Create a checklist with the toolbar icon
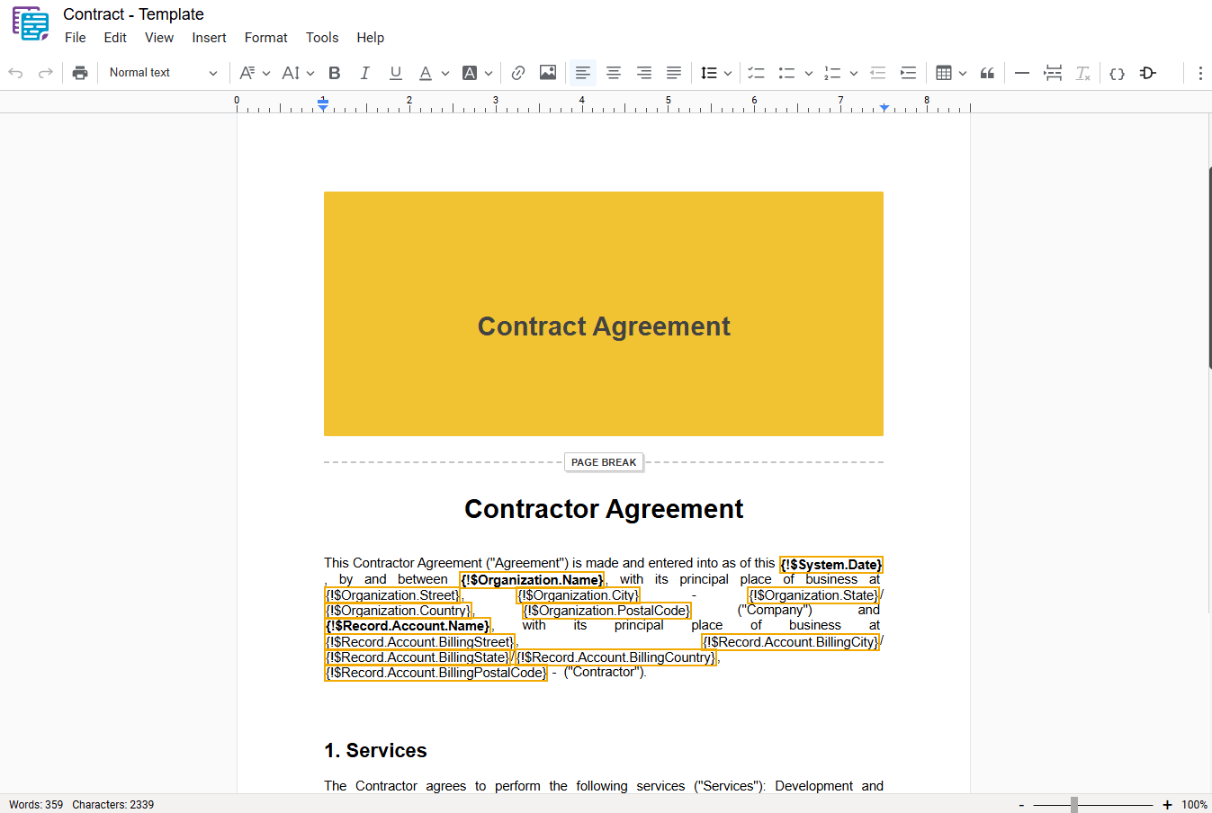The image size is (1212, 813). coord(756,73)
